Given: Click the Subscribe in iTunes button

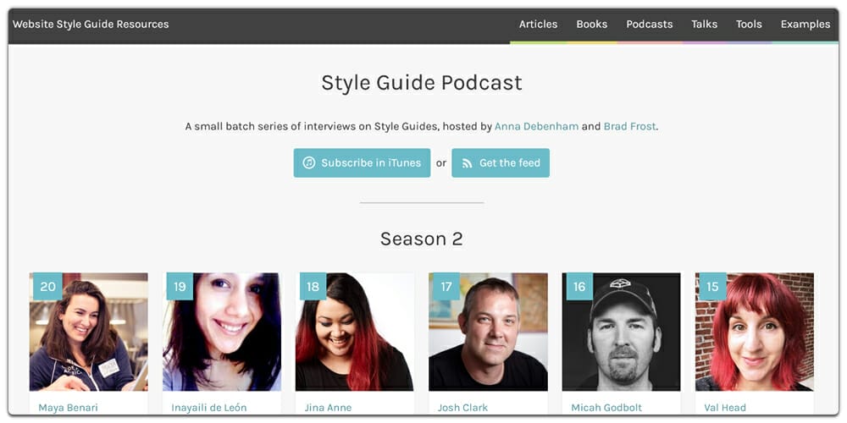Looking at the screenshot, I should click(362, 163).
